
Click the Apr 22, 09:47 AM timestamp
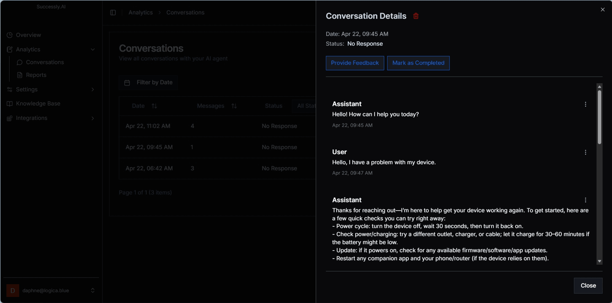(352, 173)
